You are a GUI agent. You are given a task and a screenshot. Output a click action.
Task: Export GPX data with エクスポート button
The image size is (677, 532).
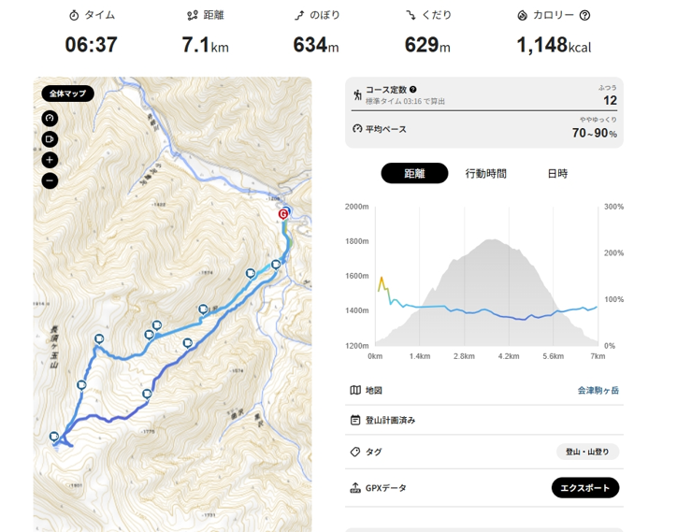pyautogui.click(x=585, y=488)
